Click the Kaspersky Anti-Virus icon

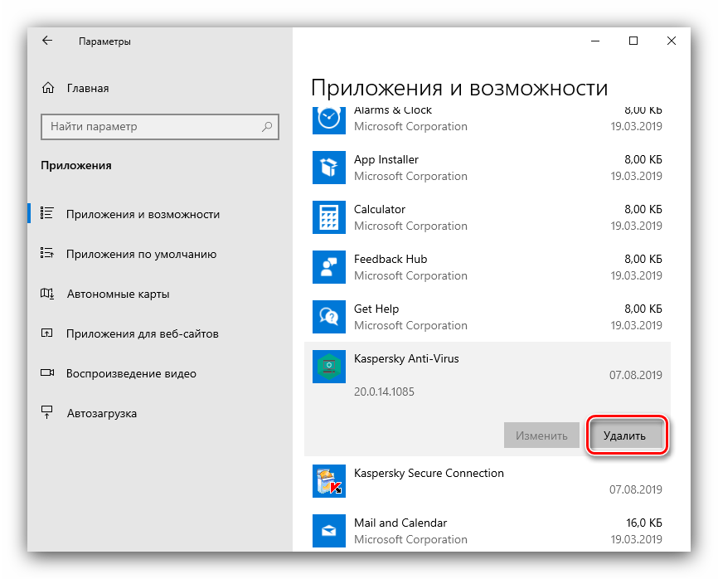click(x=328, y=367)
